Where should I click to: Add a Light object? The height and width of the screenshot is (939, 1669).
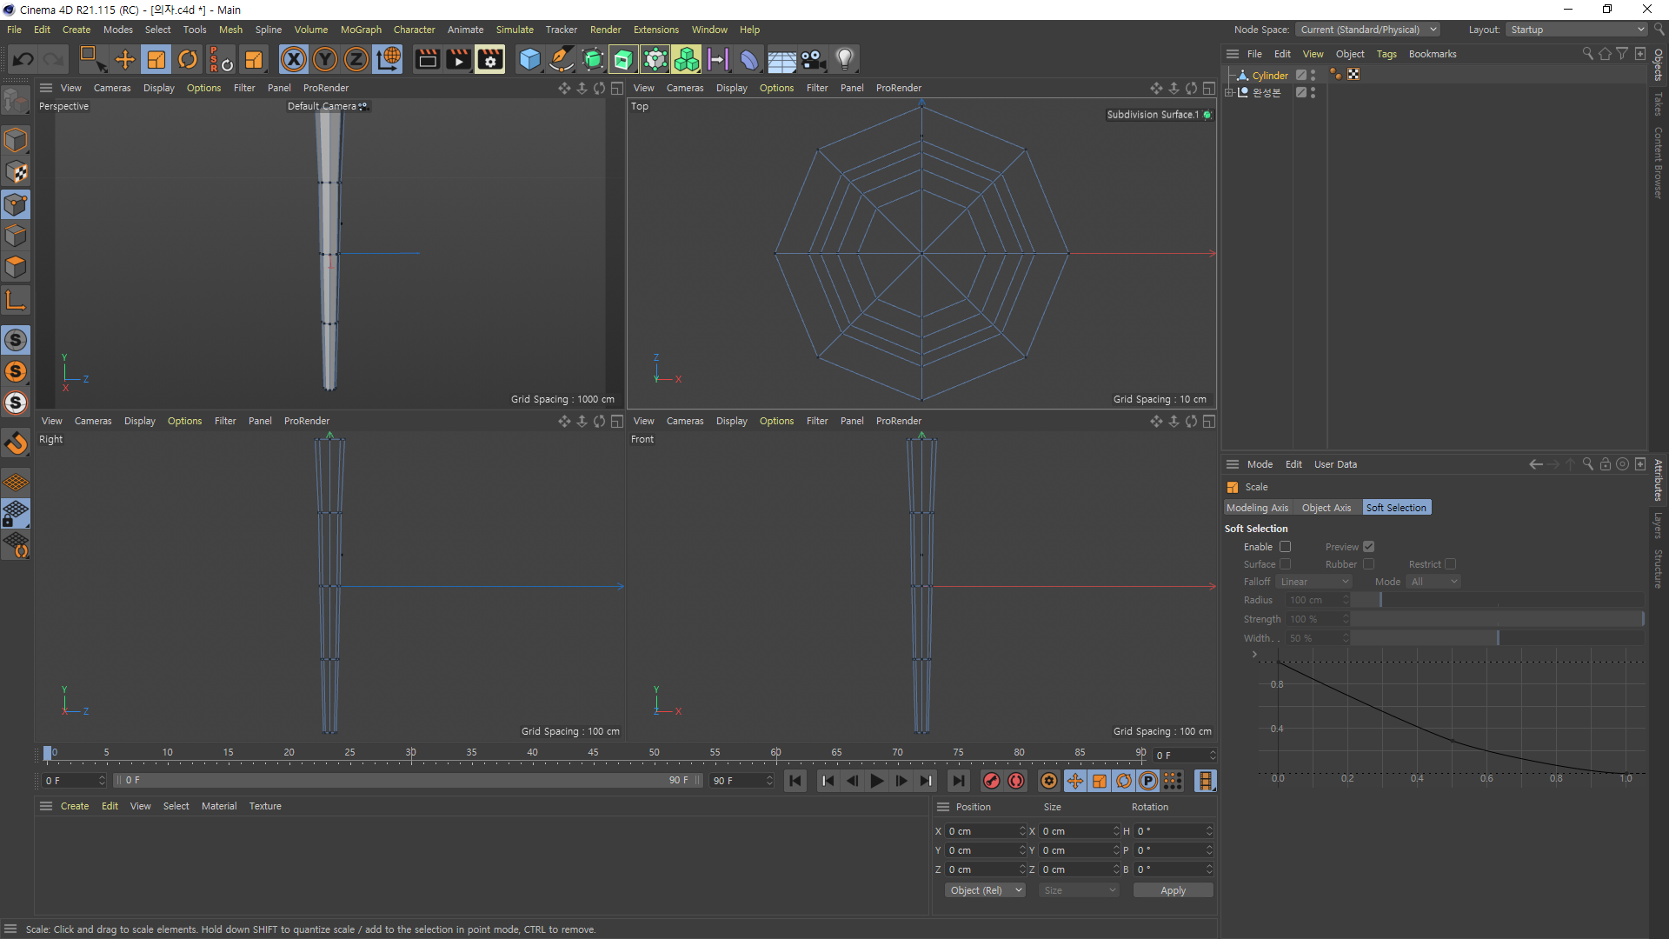pos(844,59)
